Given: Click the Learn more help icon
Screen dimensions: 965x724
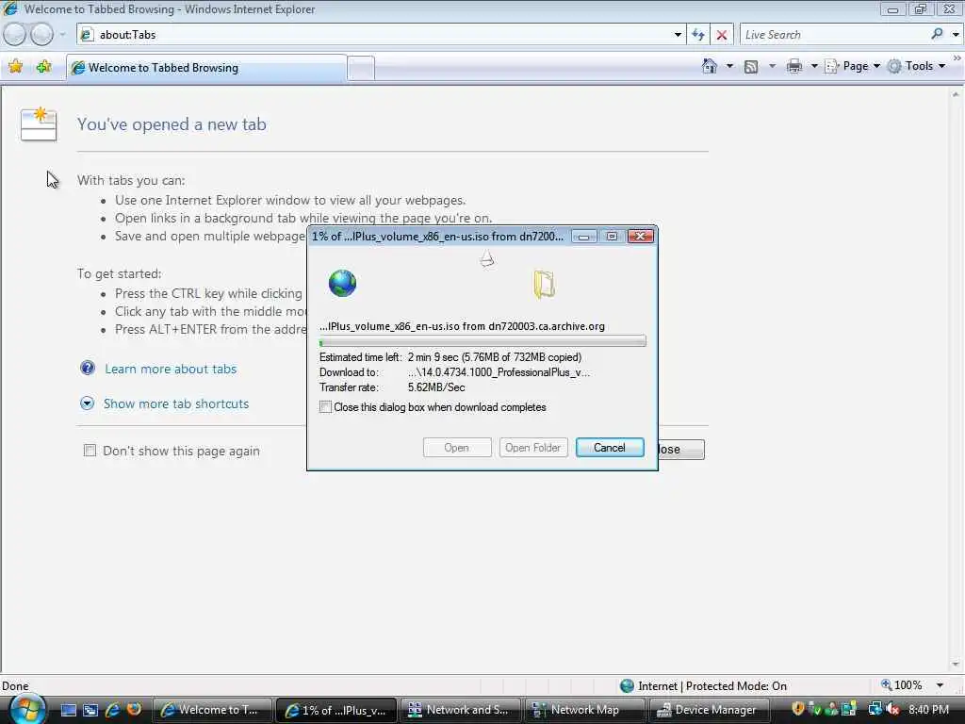Looking at the screenshot, I should 88,369.
